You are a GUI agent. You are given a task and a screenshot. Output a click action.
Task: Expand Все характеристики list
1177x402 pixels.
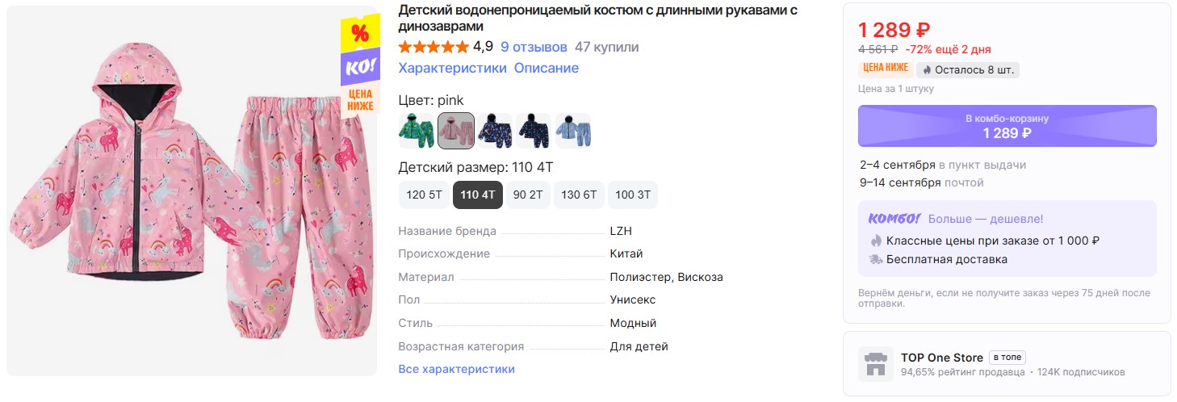click(x=456, y=369)
